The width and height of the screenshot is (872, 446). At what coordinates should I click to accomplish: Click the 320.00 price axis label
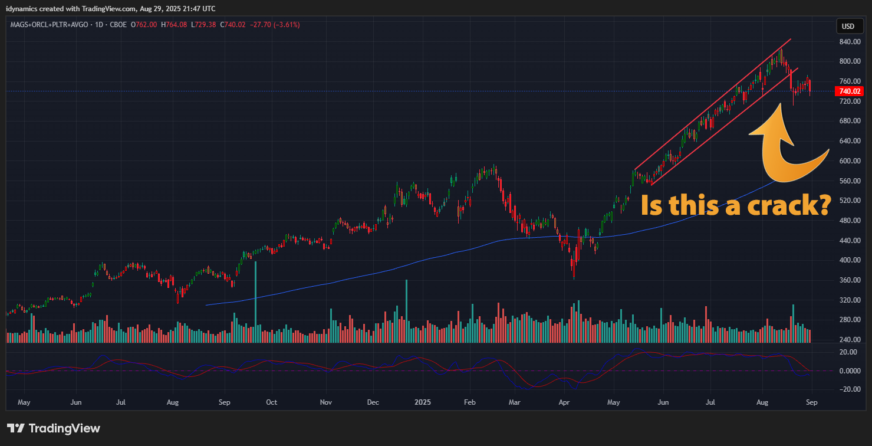849,300
